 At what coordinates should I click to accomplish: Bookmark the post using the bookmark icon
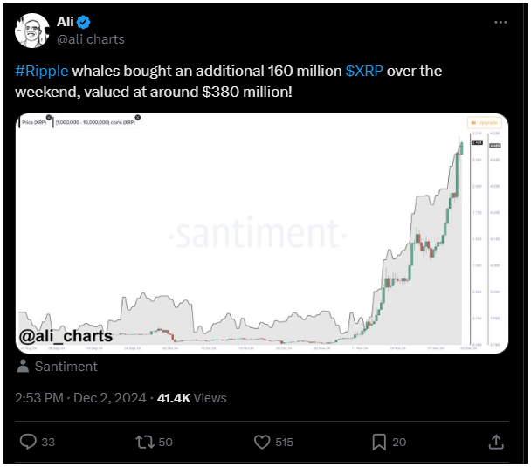379,442
